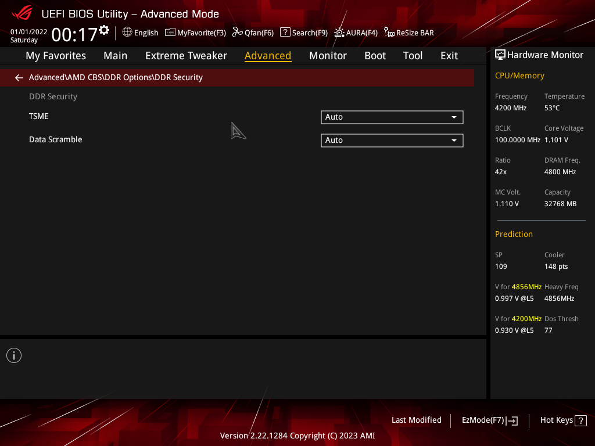Open the Tool tab
The height and width of the screenshot is (446, 595).
coord(413,56)
